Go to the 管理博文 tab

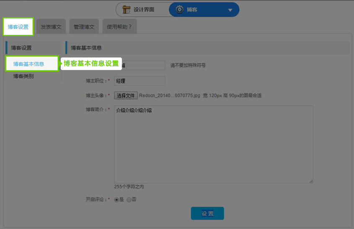(84, 27)
